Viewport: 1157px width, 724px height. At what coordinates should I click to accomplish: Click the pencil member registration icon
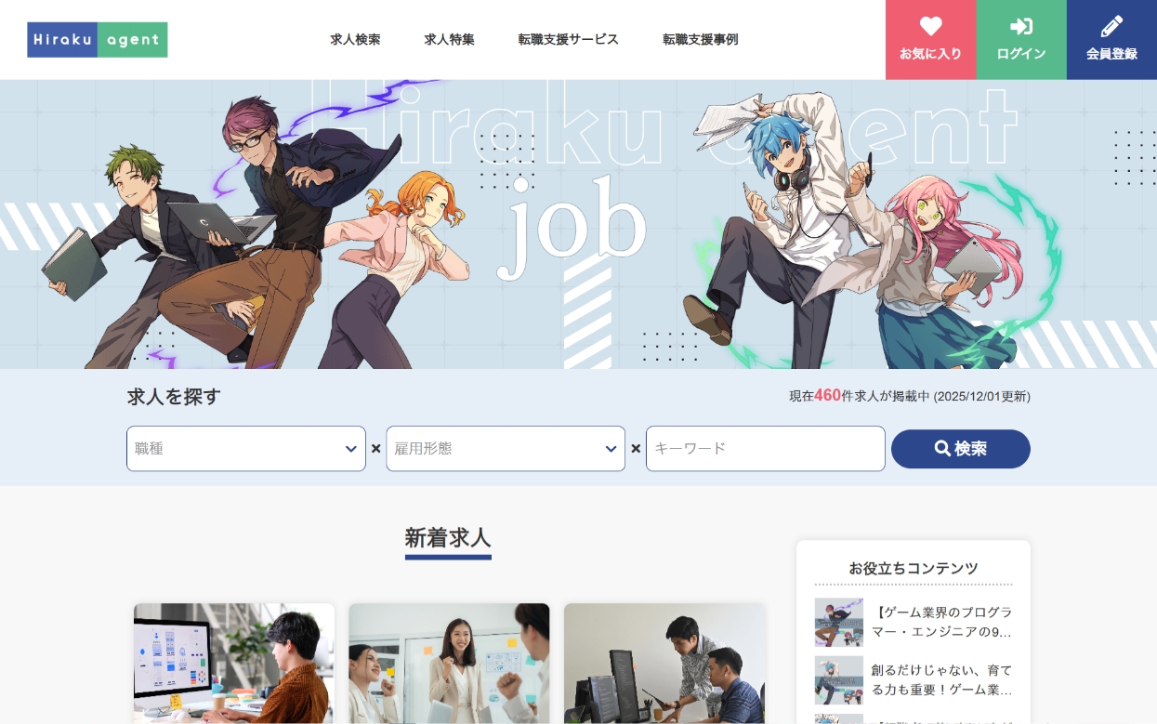(x=1111, y=26)
